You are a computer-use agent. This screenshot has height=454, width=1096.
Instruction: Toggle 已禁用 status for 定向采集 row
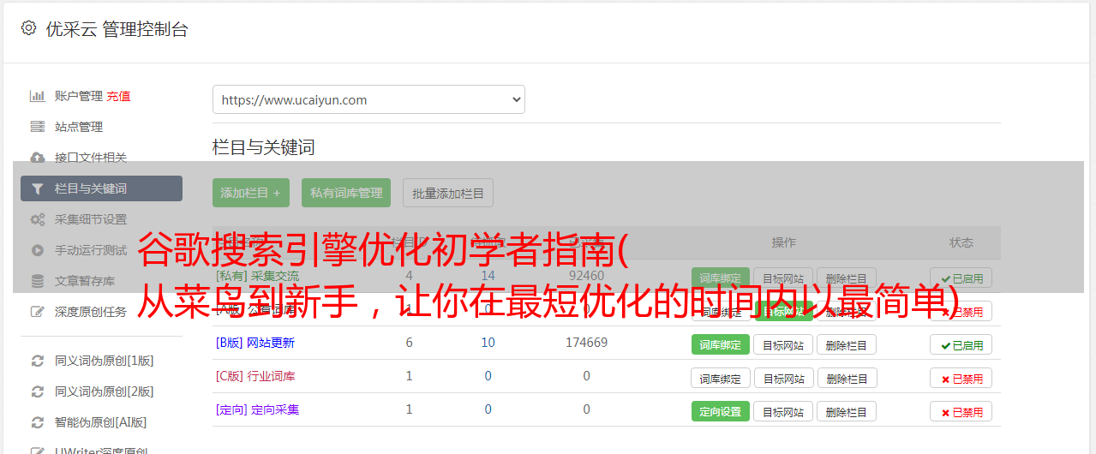[961, 412]
